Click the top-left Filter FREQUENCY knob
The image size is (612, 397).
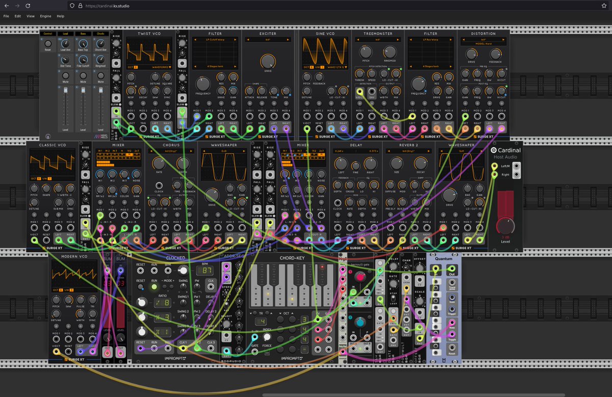202,84
